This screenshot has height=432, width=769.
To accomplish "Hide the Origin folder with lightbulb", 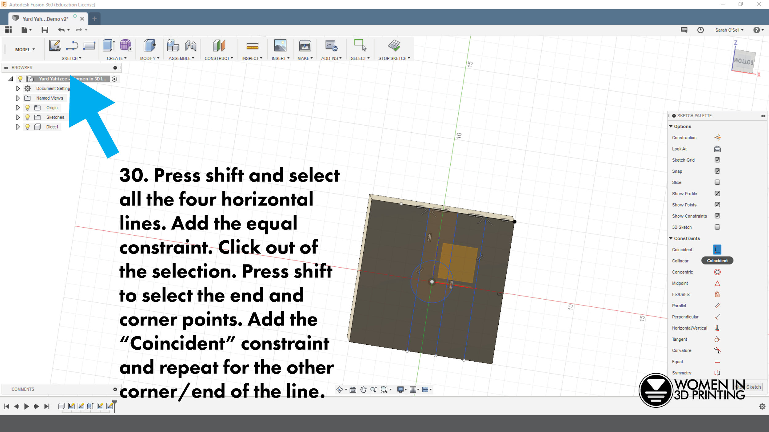I will [27, 108].
